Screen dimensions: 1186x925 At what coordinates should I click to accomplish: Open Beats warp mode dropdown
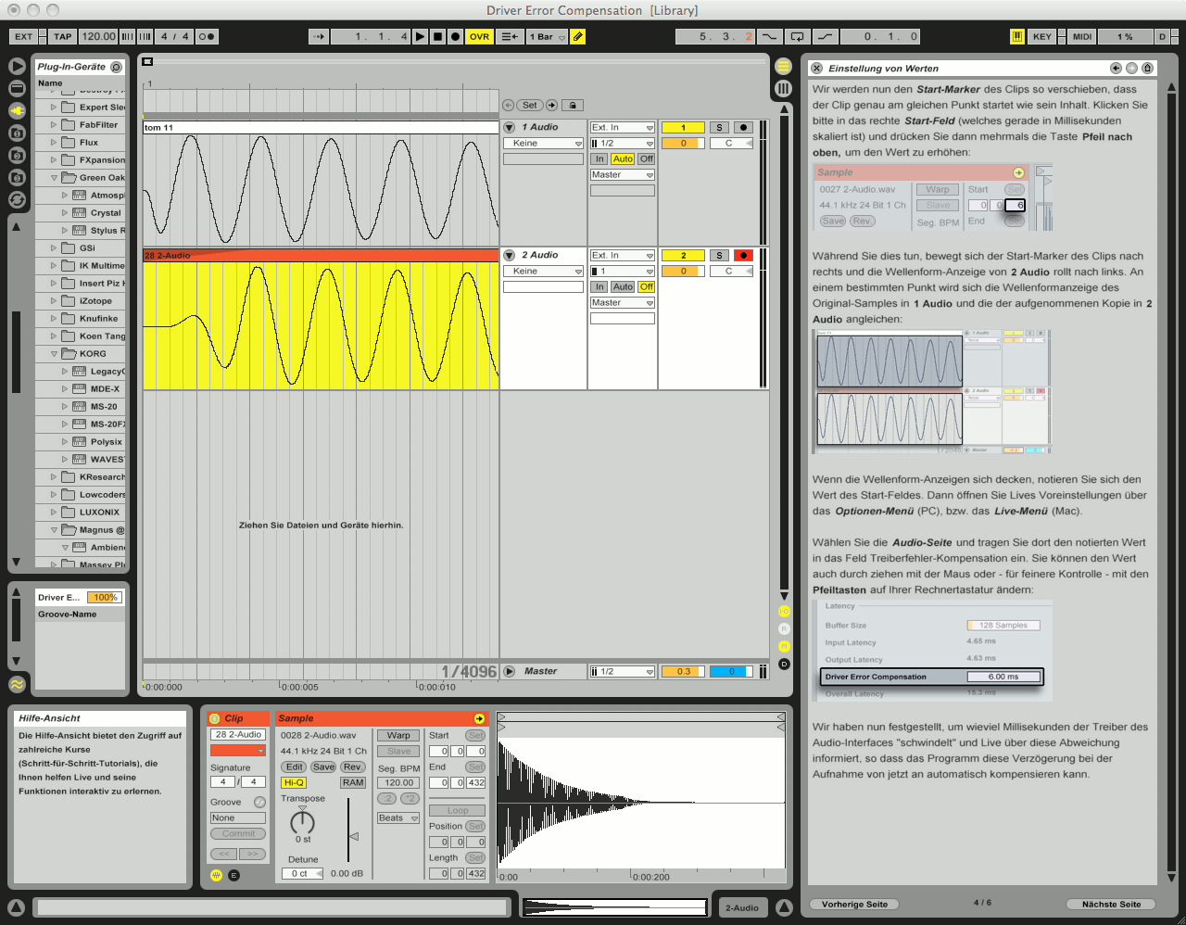click(398, 818)
